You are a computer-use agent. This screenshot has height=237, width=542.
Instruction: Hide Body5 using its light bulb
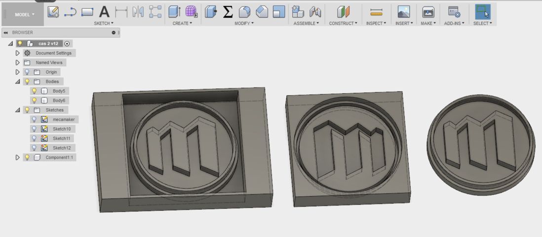click(34, 91)
